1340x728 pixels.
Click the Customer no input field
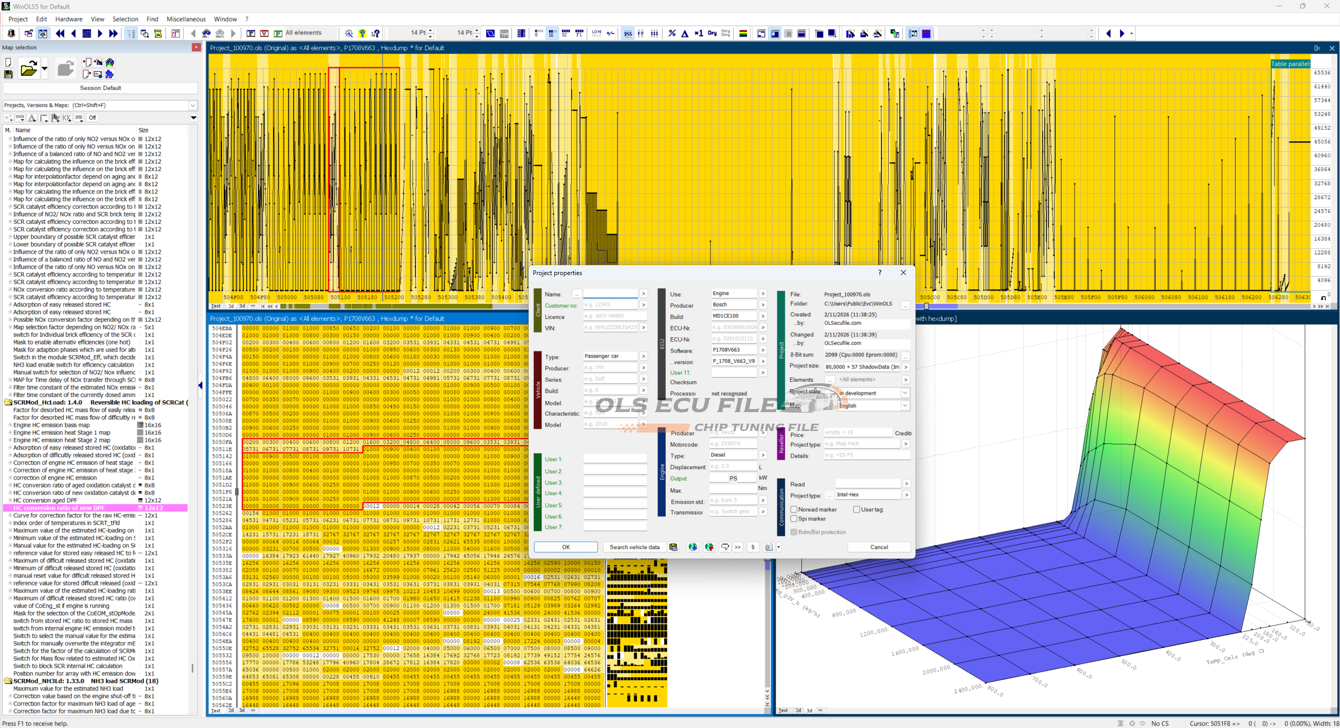[610, 305]
